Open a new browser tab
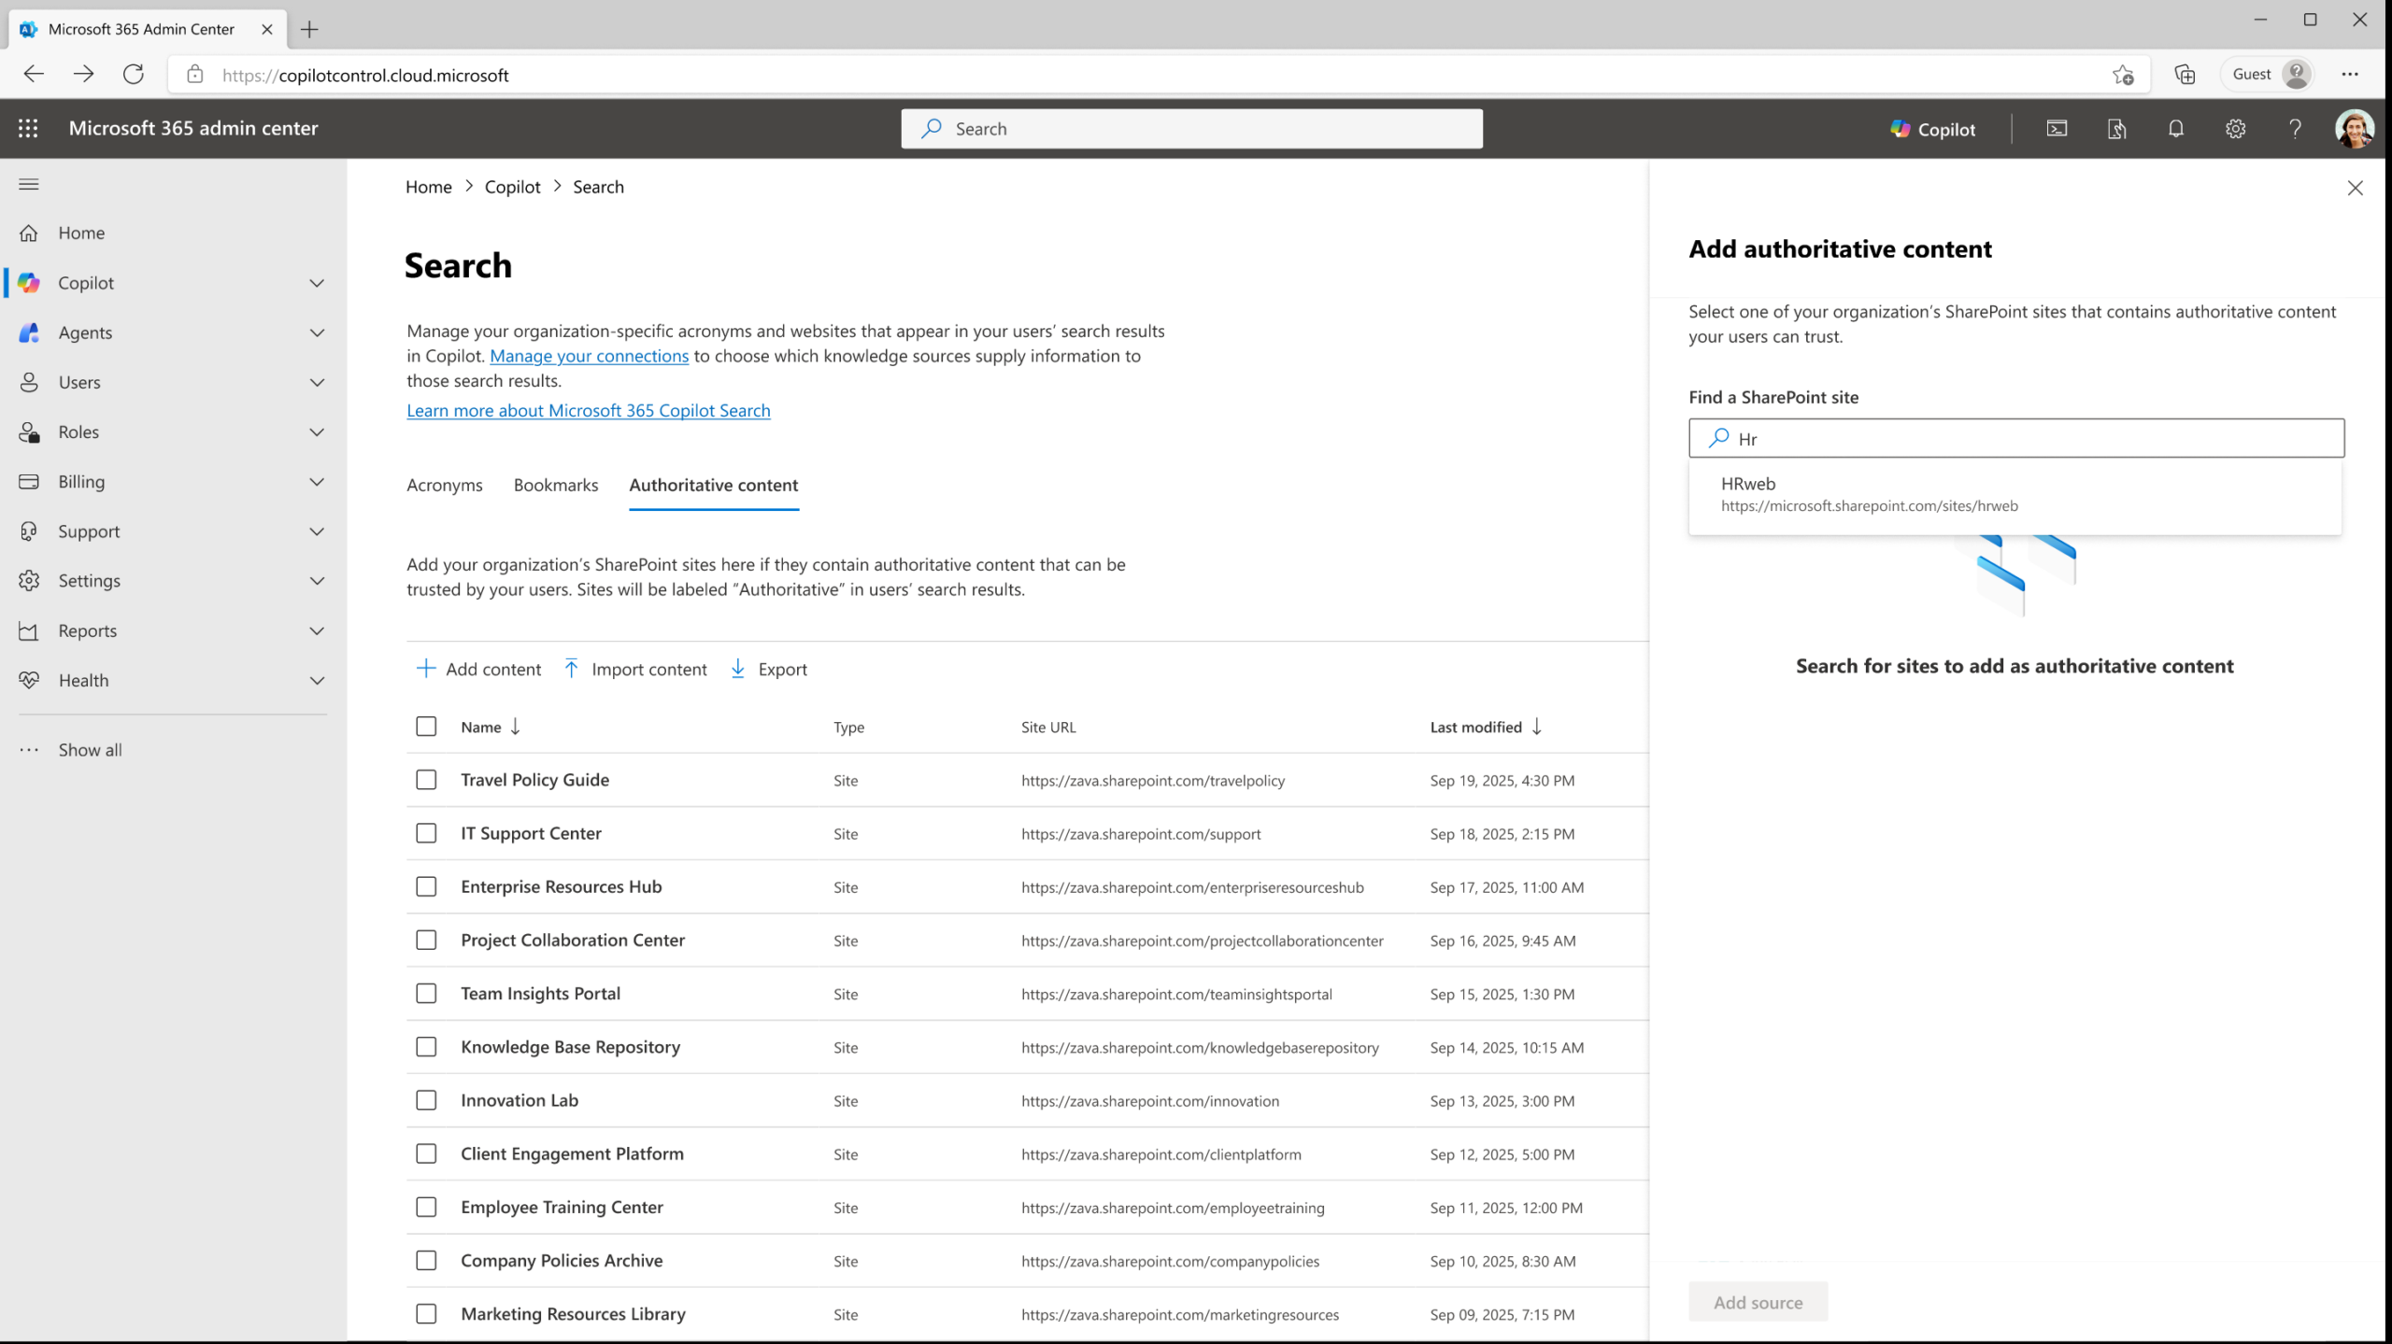Viewport: 2392px width, 1344px height. tap(309, 29)
